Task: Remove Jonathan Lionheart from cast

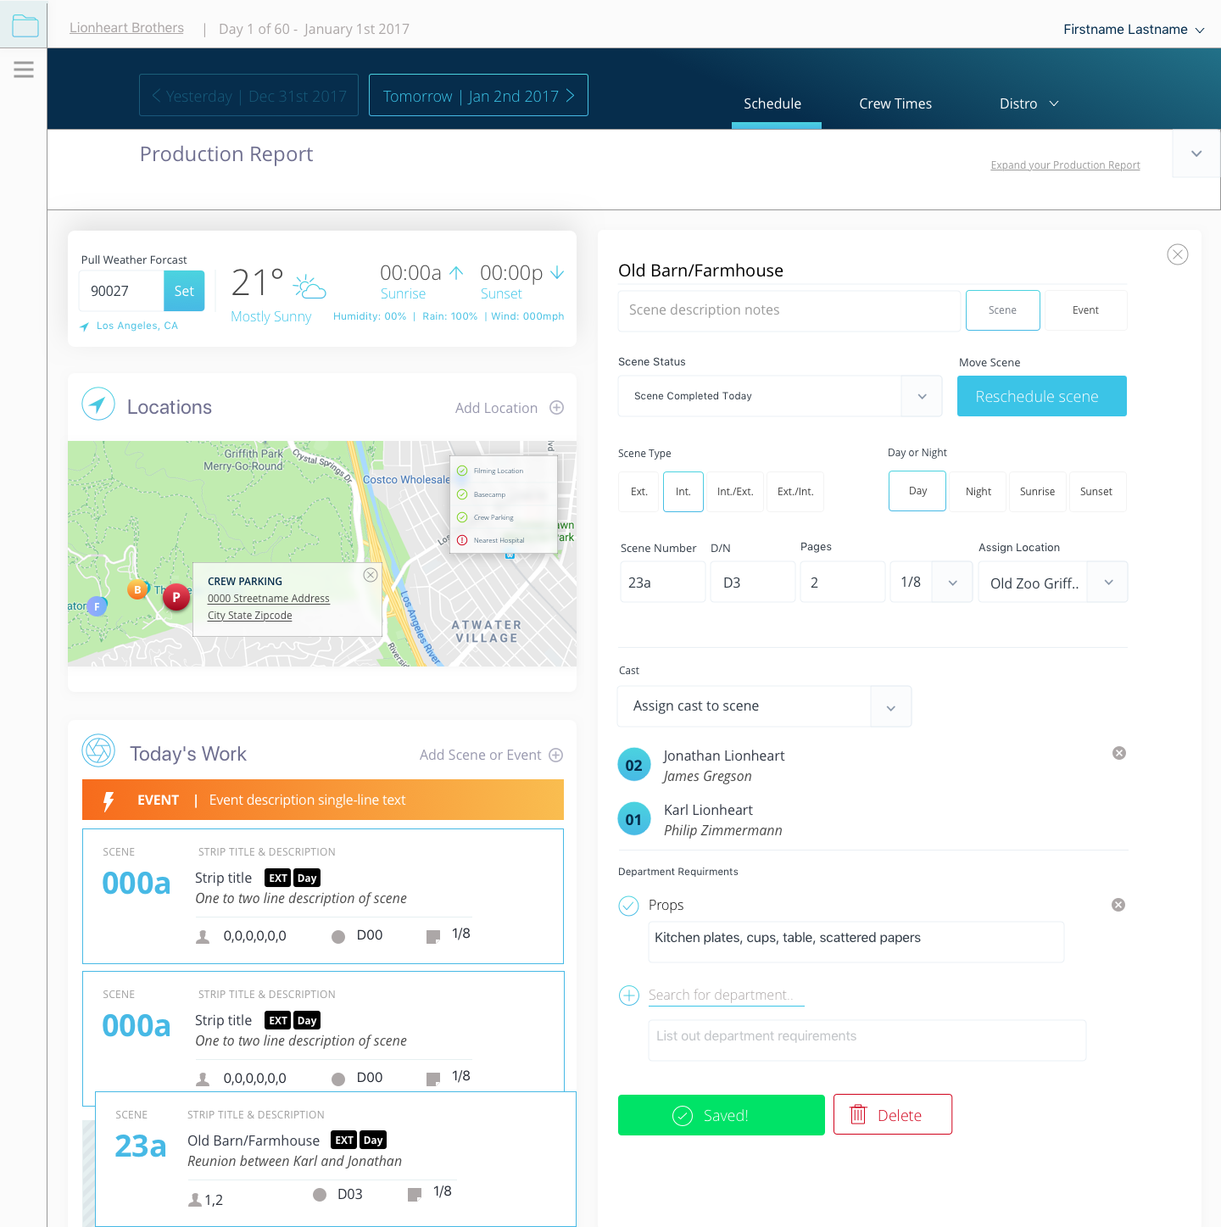Action: click(1119, 753)
